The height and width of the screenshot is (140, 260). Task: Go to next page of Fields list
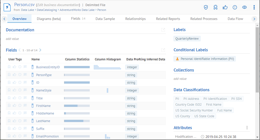(x=40, y=50)
